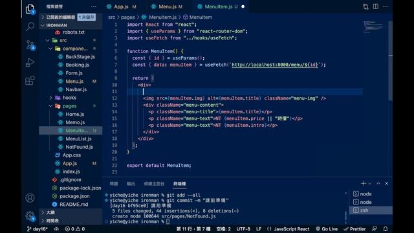Open Navbar.js file
The width and height of the screenshot is (414, 233).
click(71, 89)
